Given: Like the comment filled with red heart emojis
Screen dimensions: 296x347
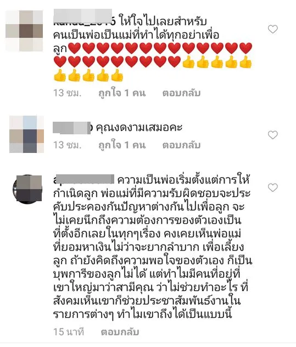Looking at the screenshot, I should tap(273, 29).
